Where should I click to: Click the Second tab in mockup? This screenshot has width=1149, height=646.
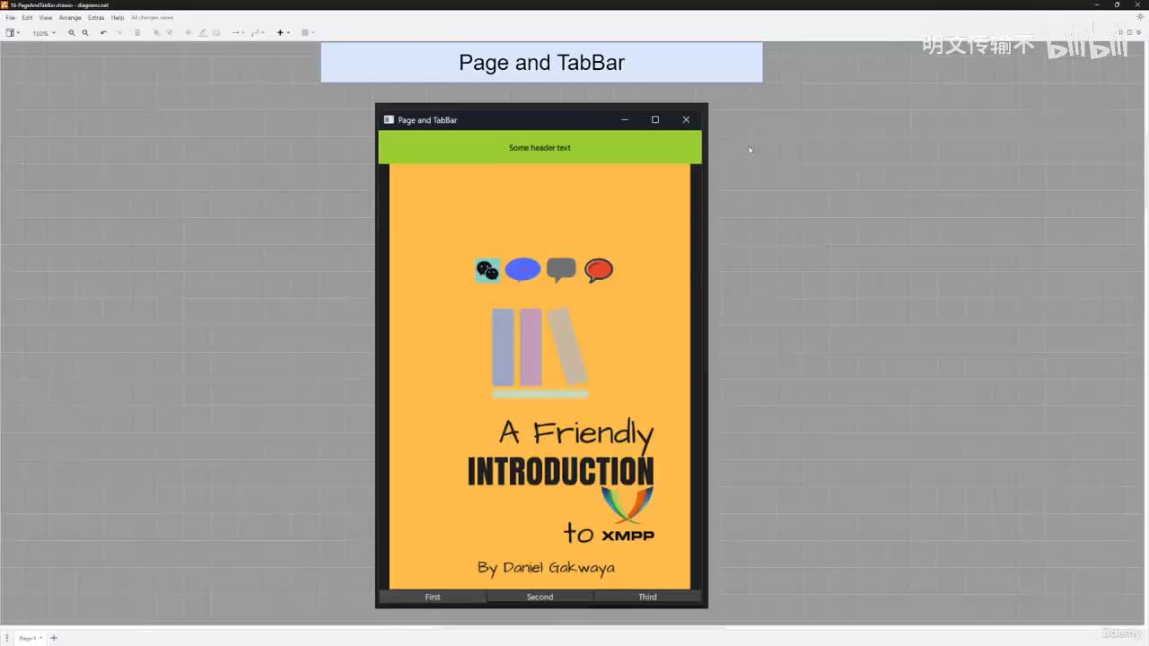(x=539, y=597)
